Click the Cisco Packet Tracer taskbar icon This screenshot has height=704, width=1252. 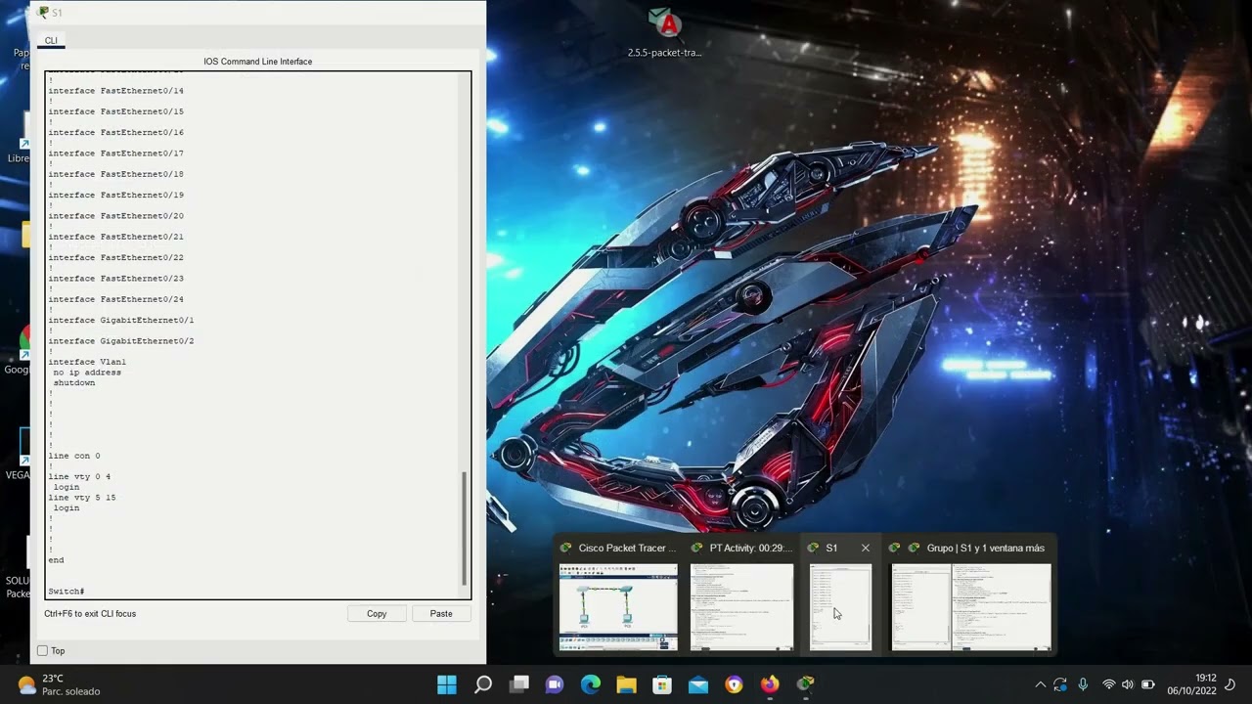click(x=805, y=684)
